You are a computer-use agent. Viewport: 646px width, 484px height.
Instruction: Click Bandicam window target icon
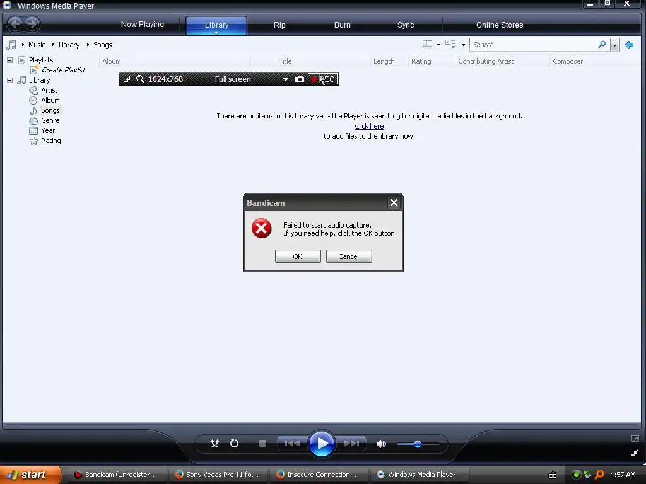pos(127,79)
